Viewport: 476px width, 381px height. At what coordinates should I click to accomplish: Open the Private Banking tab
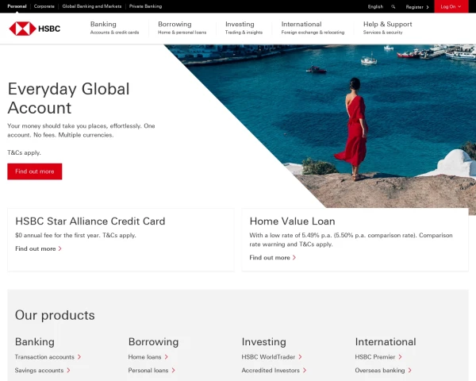click(x=145, y=6)
